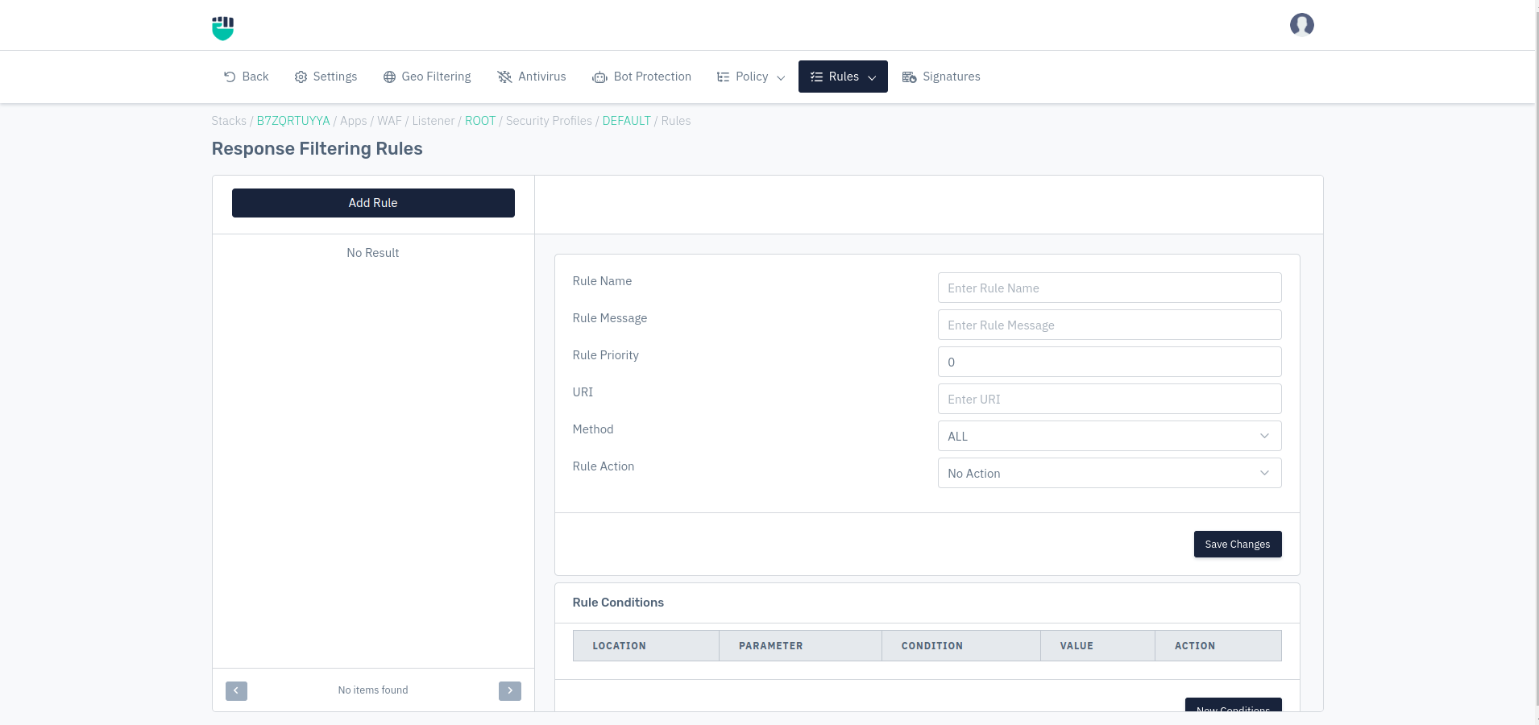1539x725 pixels.
Task: Expand the Policy dropdown chevron
Action: click(x=780, y=77)
